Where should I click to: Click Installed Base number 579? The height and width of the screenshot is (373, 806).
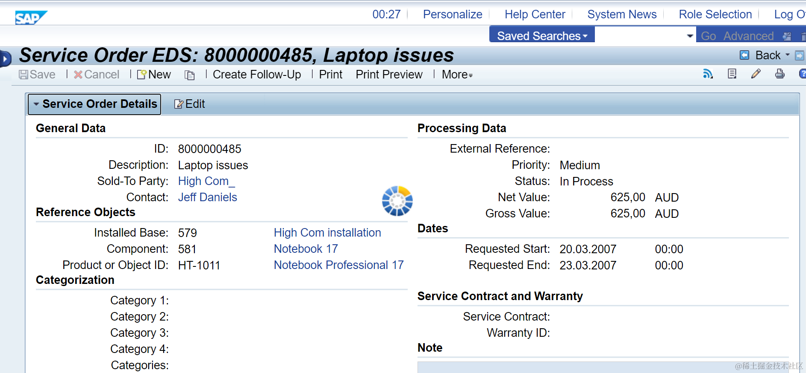pos(187,233)
